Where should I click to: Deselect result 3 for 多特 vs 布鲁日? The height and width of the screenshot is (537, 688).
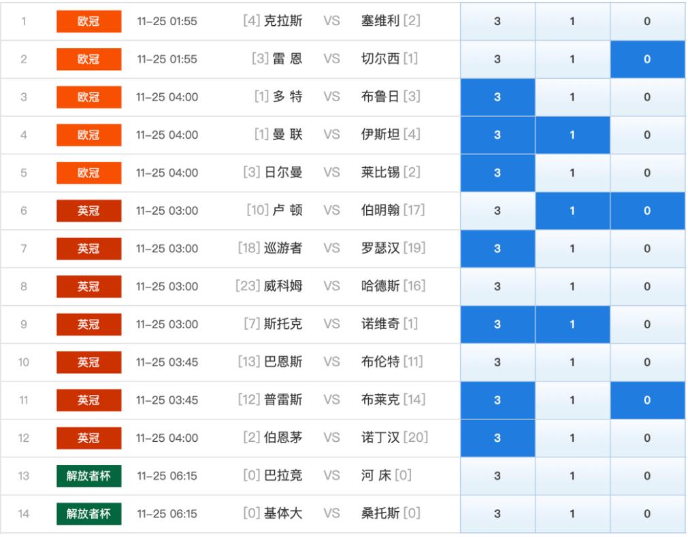point(497,97)
